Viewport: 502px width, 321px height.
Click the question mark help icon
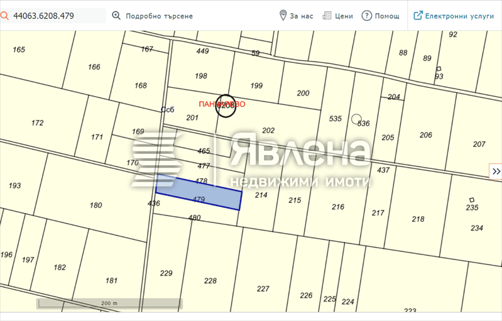coord(366,15)
